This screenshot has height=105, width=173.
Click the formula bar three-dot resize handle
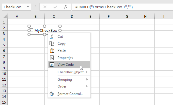(x=35, y=7)
